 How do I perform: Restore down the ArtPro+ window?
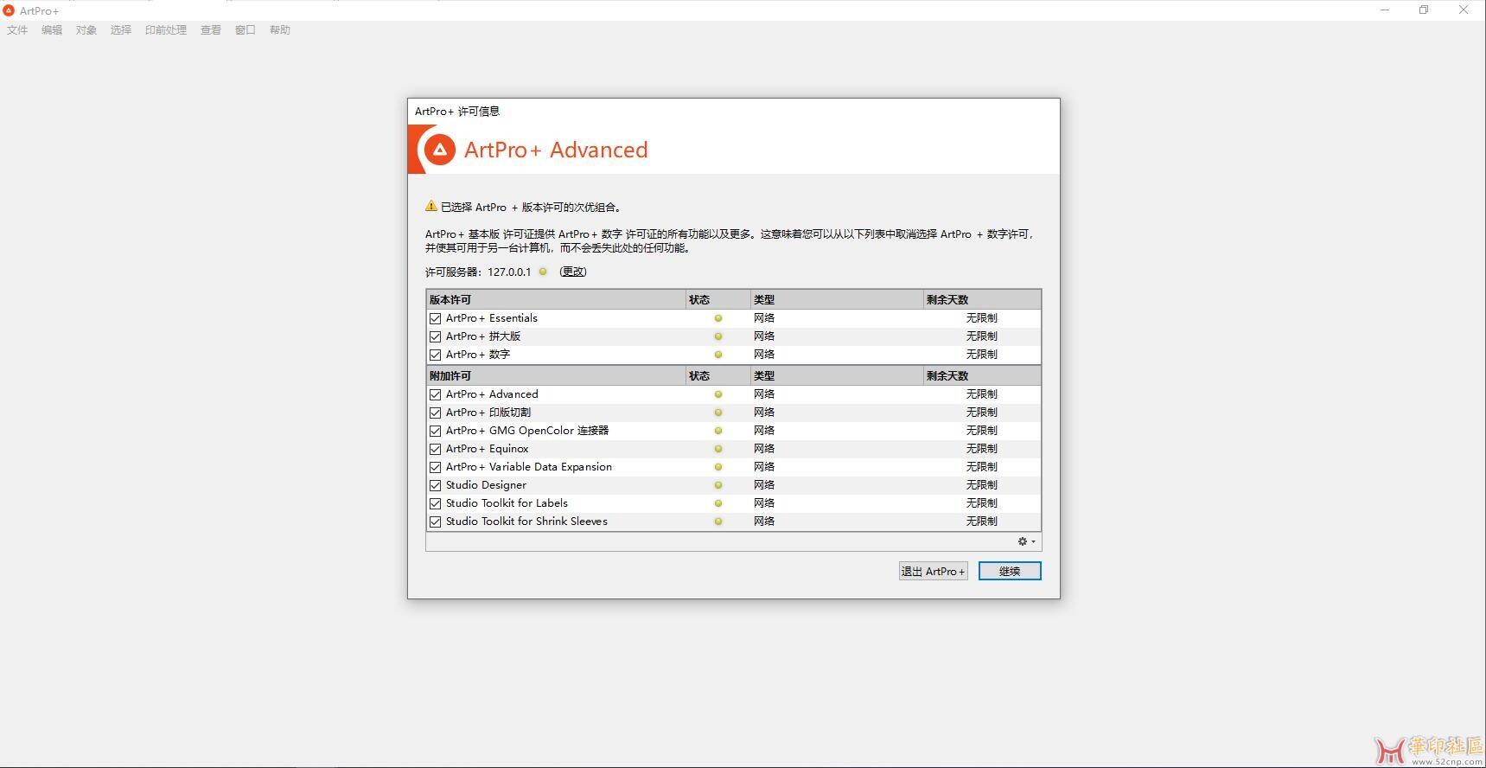(x=1424, y=10)
